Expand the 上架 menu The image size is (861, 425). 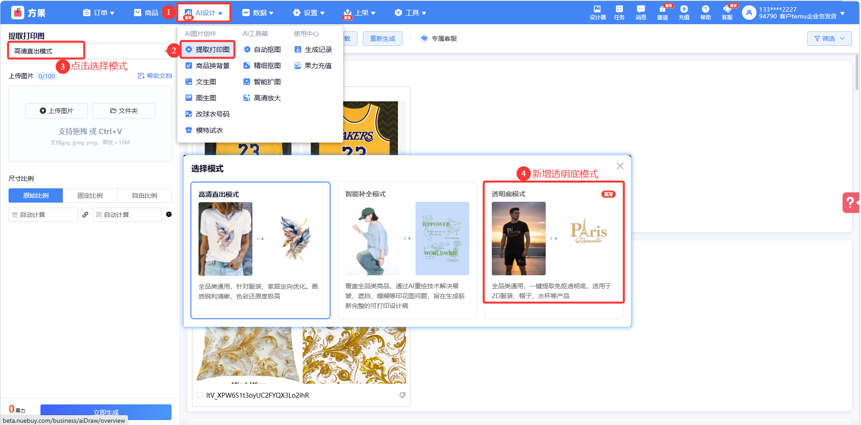(359, 13)
